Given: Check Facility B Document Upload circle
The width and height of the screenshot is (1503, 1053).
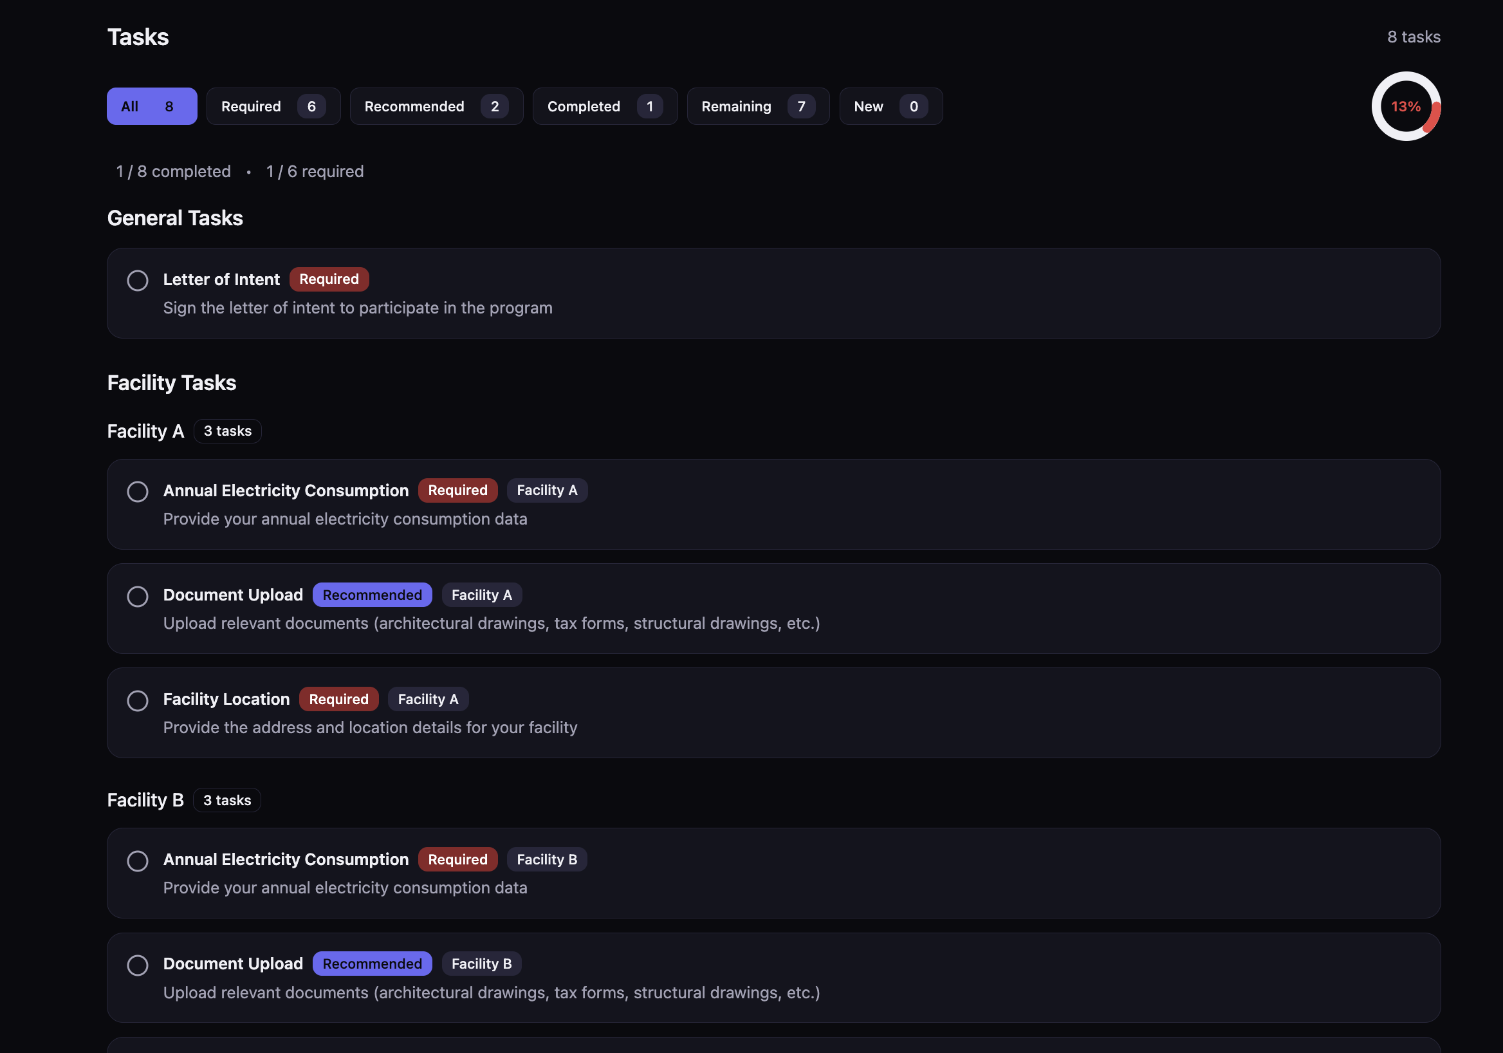Looking at the screenshot, I should tap(138, 965).
